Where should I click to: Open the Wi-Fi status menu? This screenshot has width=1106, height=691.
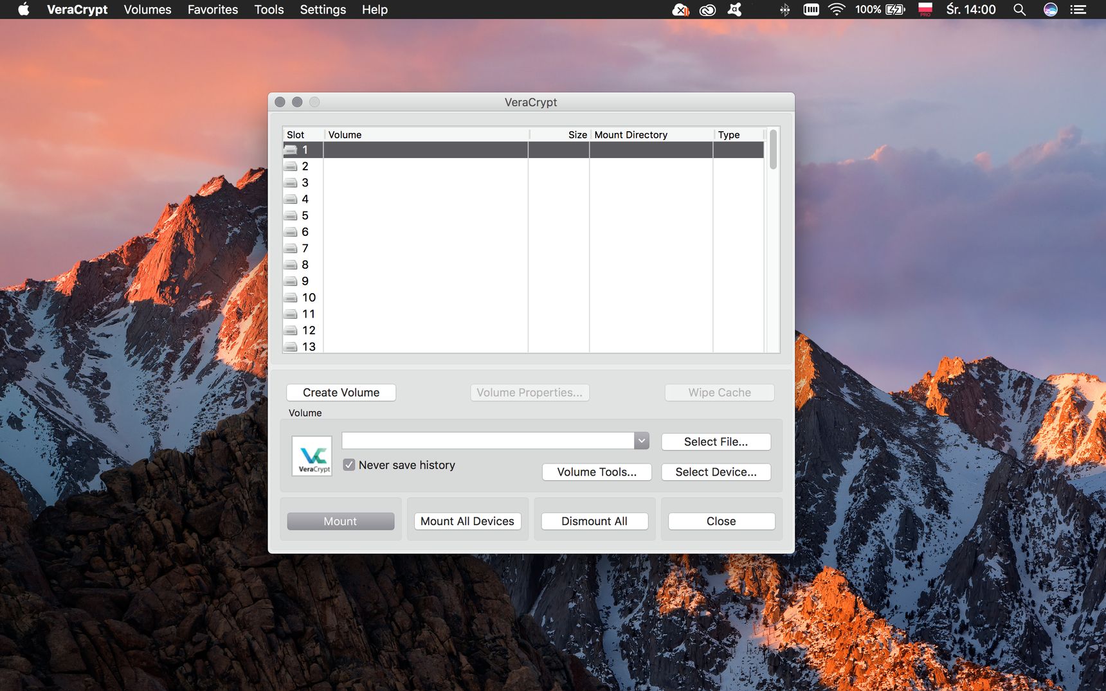[x=837, y=10]
